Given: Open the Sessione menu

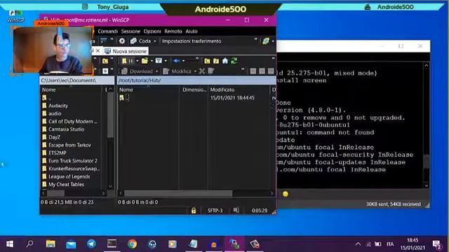Looking at the screenshot, I should (x=130, y=31).
